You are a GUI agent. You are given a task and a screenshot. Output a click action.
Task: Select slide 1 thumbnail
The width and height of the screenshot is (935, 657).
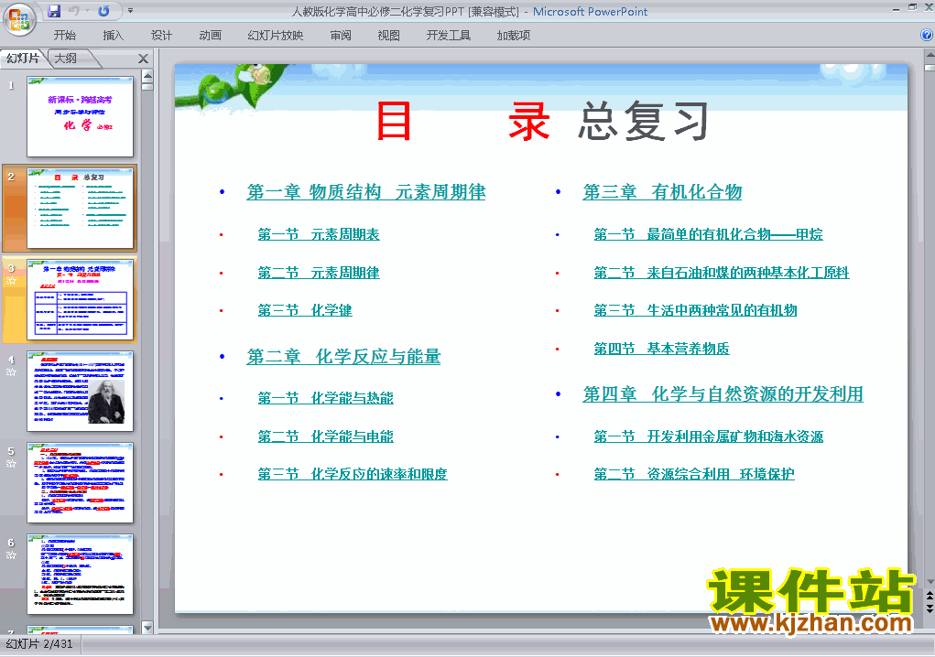80,117
